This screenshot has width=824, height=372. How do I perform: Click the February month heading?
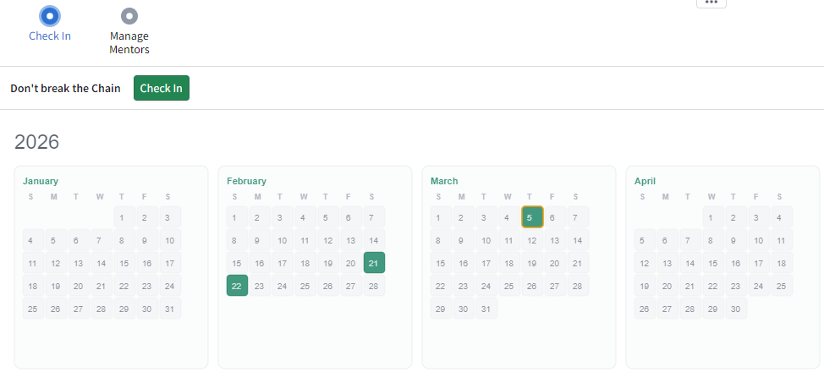(246, 181)
